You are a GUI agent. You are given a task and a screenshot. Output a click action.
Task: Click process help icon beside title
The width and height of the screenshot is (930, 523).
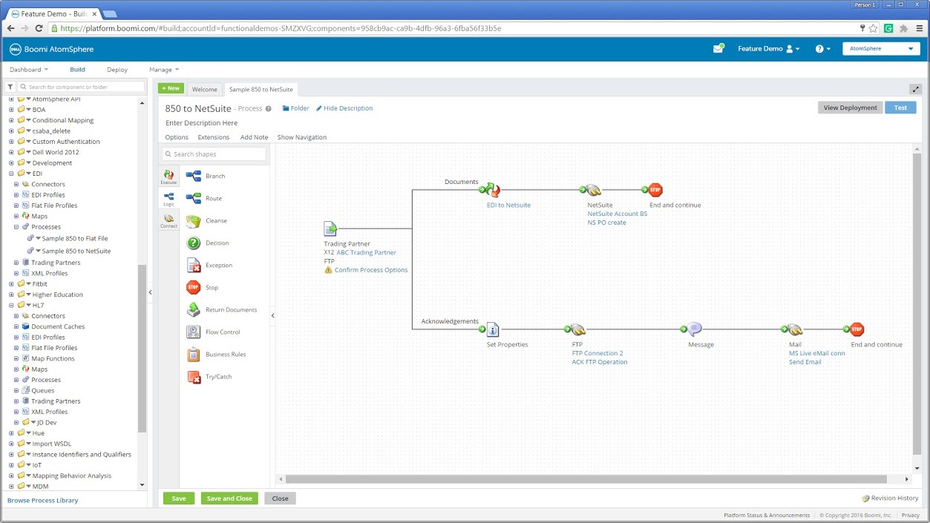[269, 108]
